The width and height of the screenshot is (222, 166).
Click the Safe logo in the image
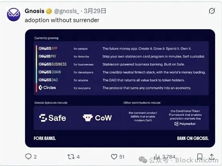click(x=53, y=118)
